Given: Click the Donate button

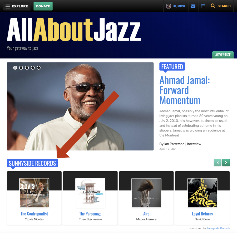Looking at the screenshot, I should [x=43, y=6].
